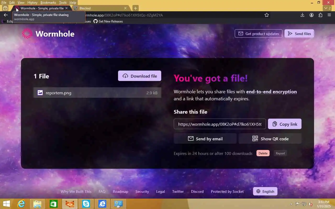Open the FAQ footer link
This screenshot has width=335, height=209.
[x=102, y=191]
